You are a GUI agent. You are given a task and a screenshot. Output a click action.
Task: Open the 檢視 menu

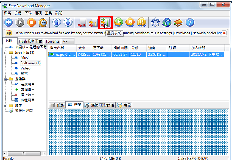tap(18, 13)
